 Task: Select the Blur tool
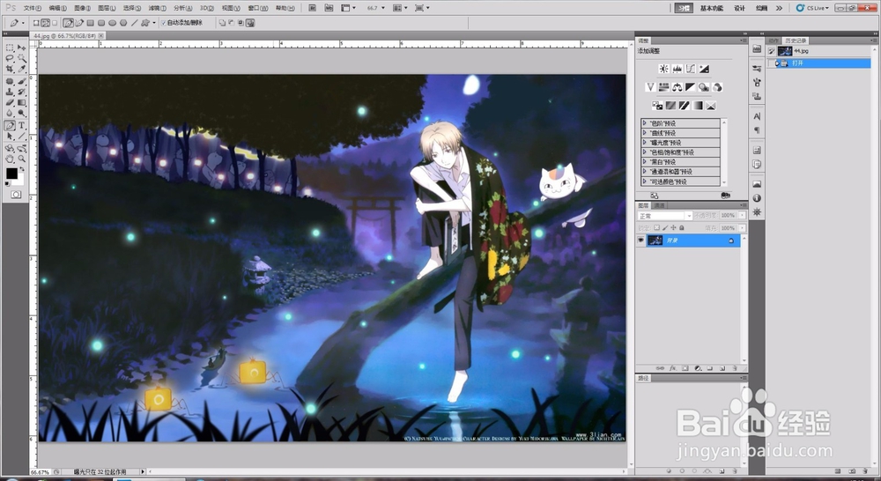pos(9,113)
